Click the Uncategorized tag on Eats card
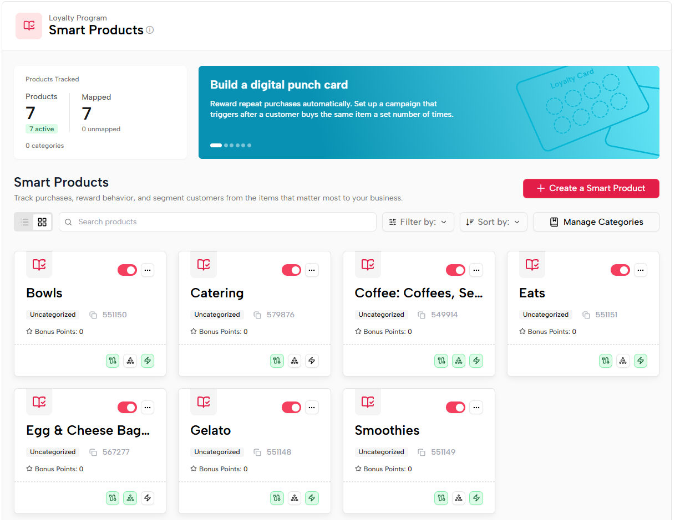This screenshot has height=520, width=675. pyautogui.click(x=546, y=315)
